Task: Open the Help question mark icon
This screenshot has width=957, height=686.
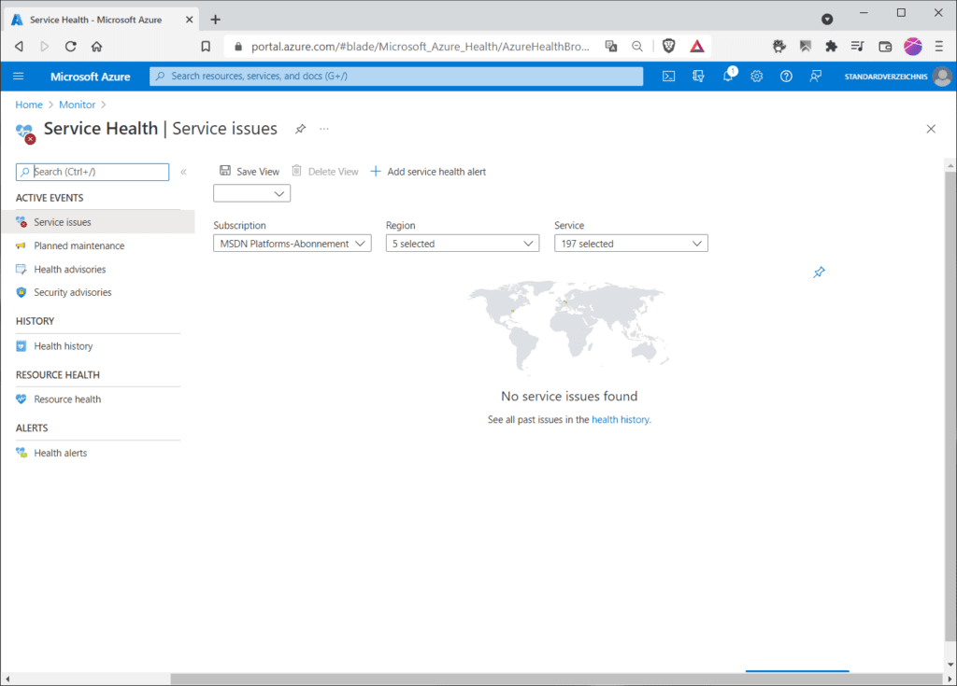Action: (786, 77)
